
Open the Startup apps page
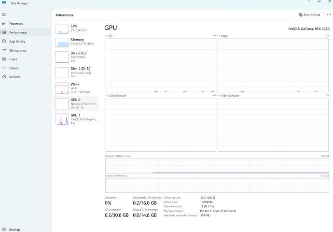coord(26,50)
